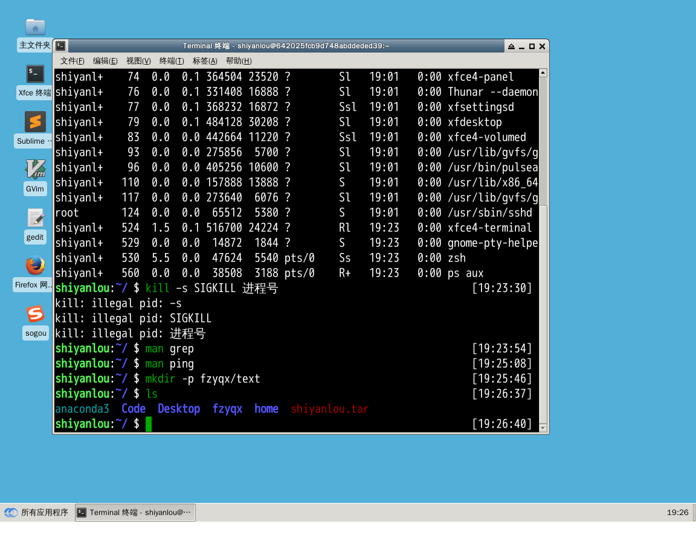Click scrollbar up arrow in terminal

[543, 73]
